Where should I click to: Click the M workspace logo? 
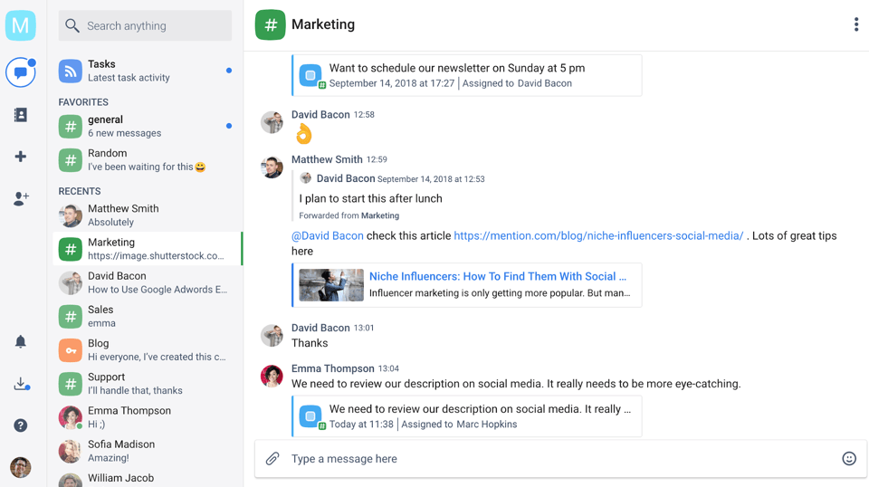(20, 25)
